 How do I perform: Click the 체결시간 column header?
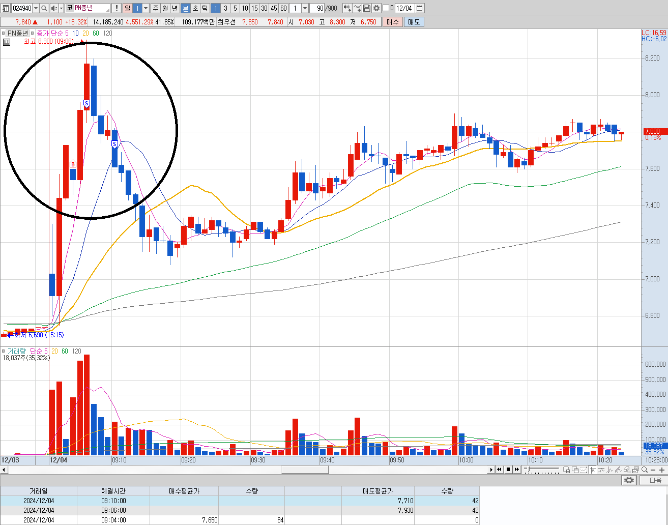tap(113, 491)
